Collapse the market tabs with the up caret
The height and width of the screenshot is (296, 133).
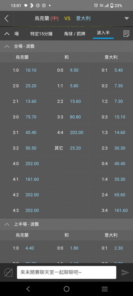(7, 34)
